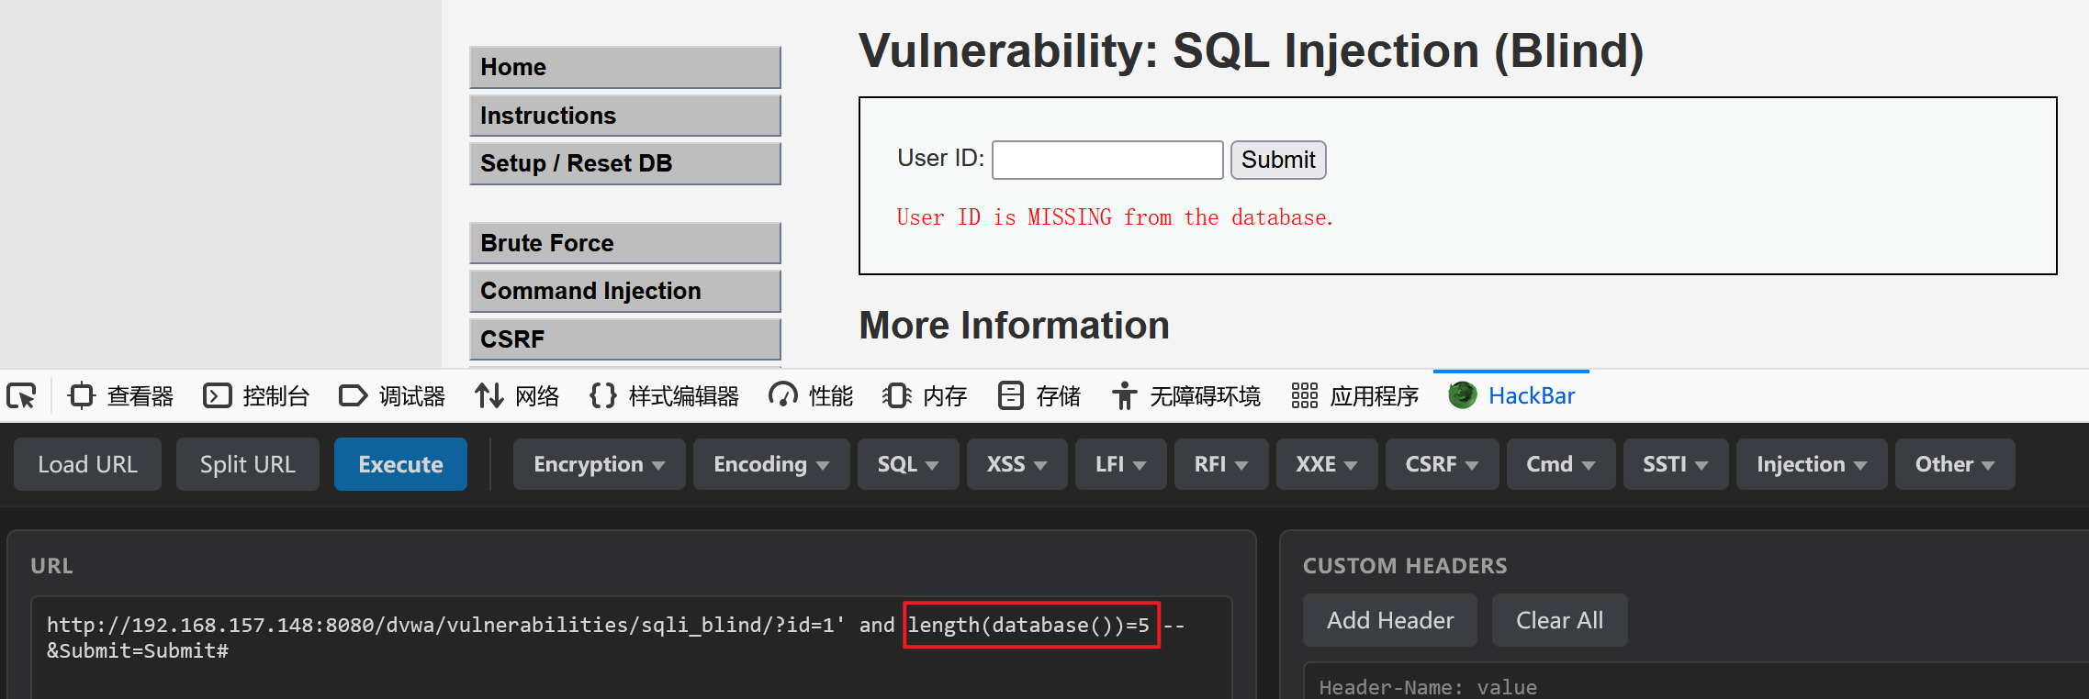Open the RFI dropdown
This screenshot has width=2089, height=699.
(1221, 464)
